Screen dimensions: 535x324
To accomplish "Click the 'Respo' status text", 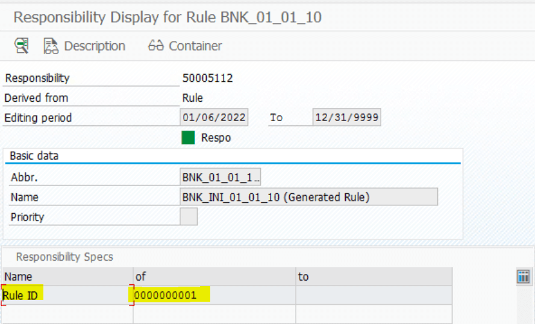I will tap(216, 138).
